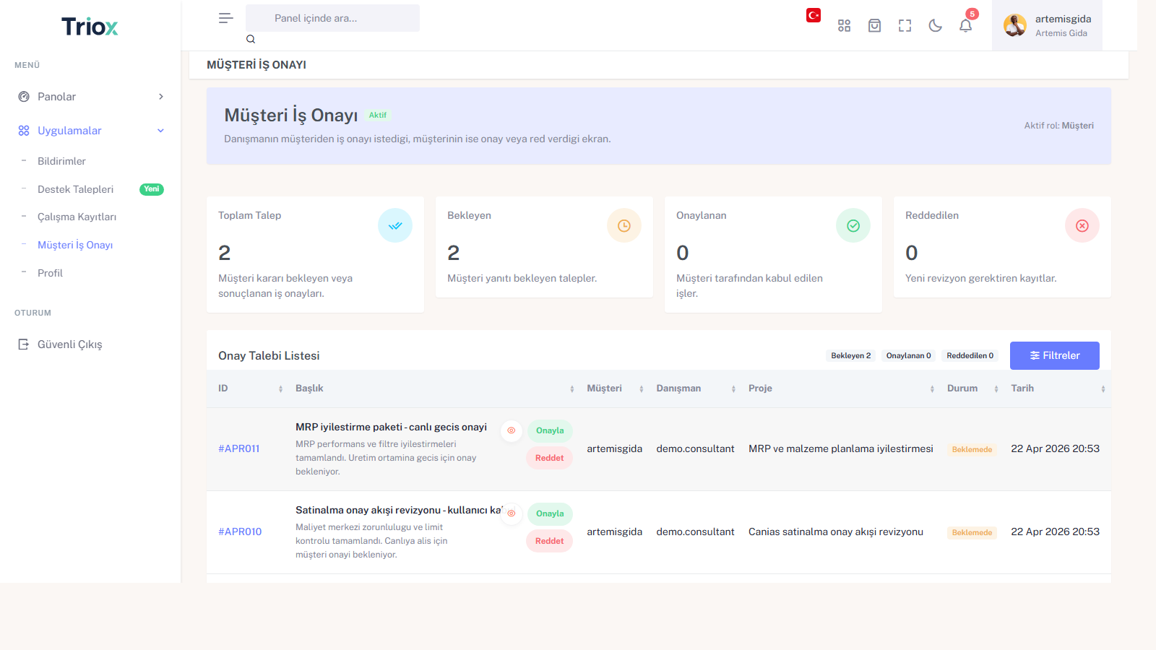Reject #APR011 with Reddet button

549,458
